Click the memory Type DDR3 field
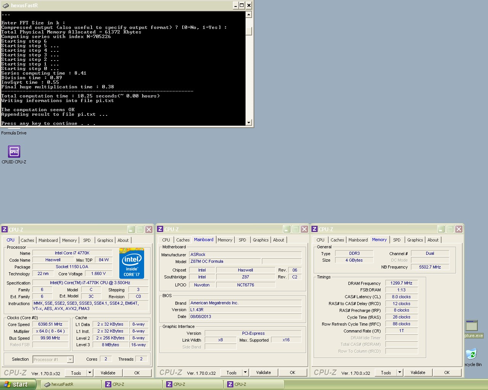Viewport: 488px width, 390px height. pos(354,253)
